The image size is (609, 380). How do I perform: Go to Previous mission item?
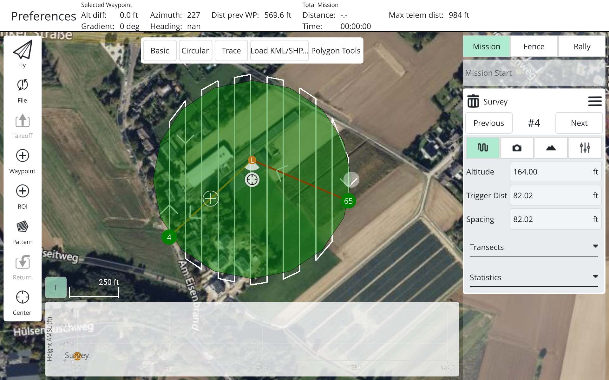(489, 123)
